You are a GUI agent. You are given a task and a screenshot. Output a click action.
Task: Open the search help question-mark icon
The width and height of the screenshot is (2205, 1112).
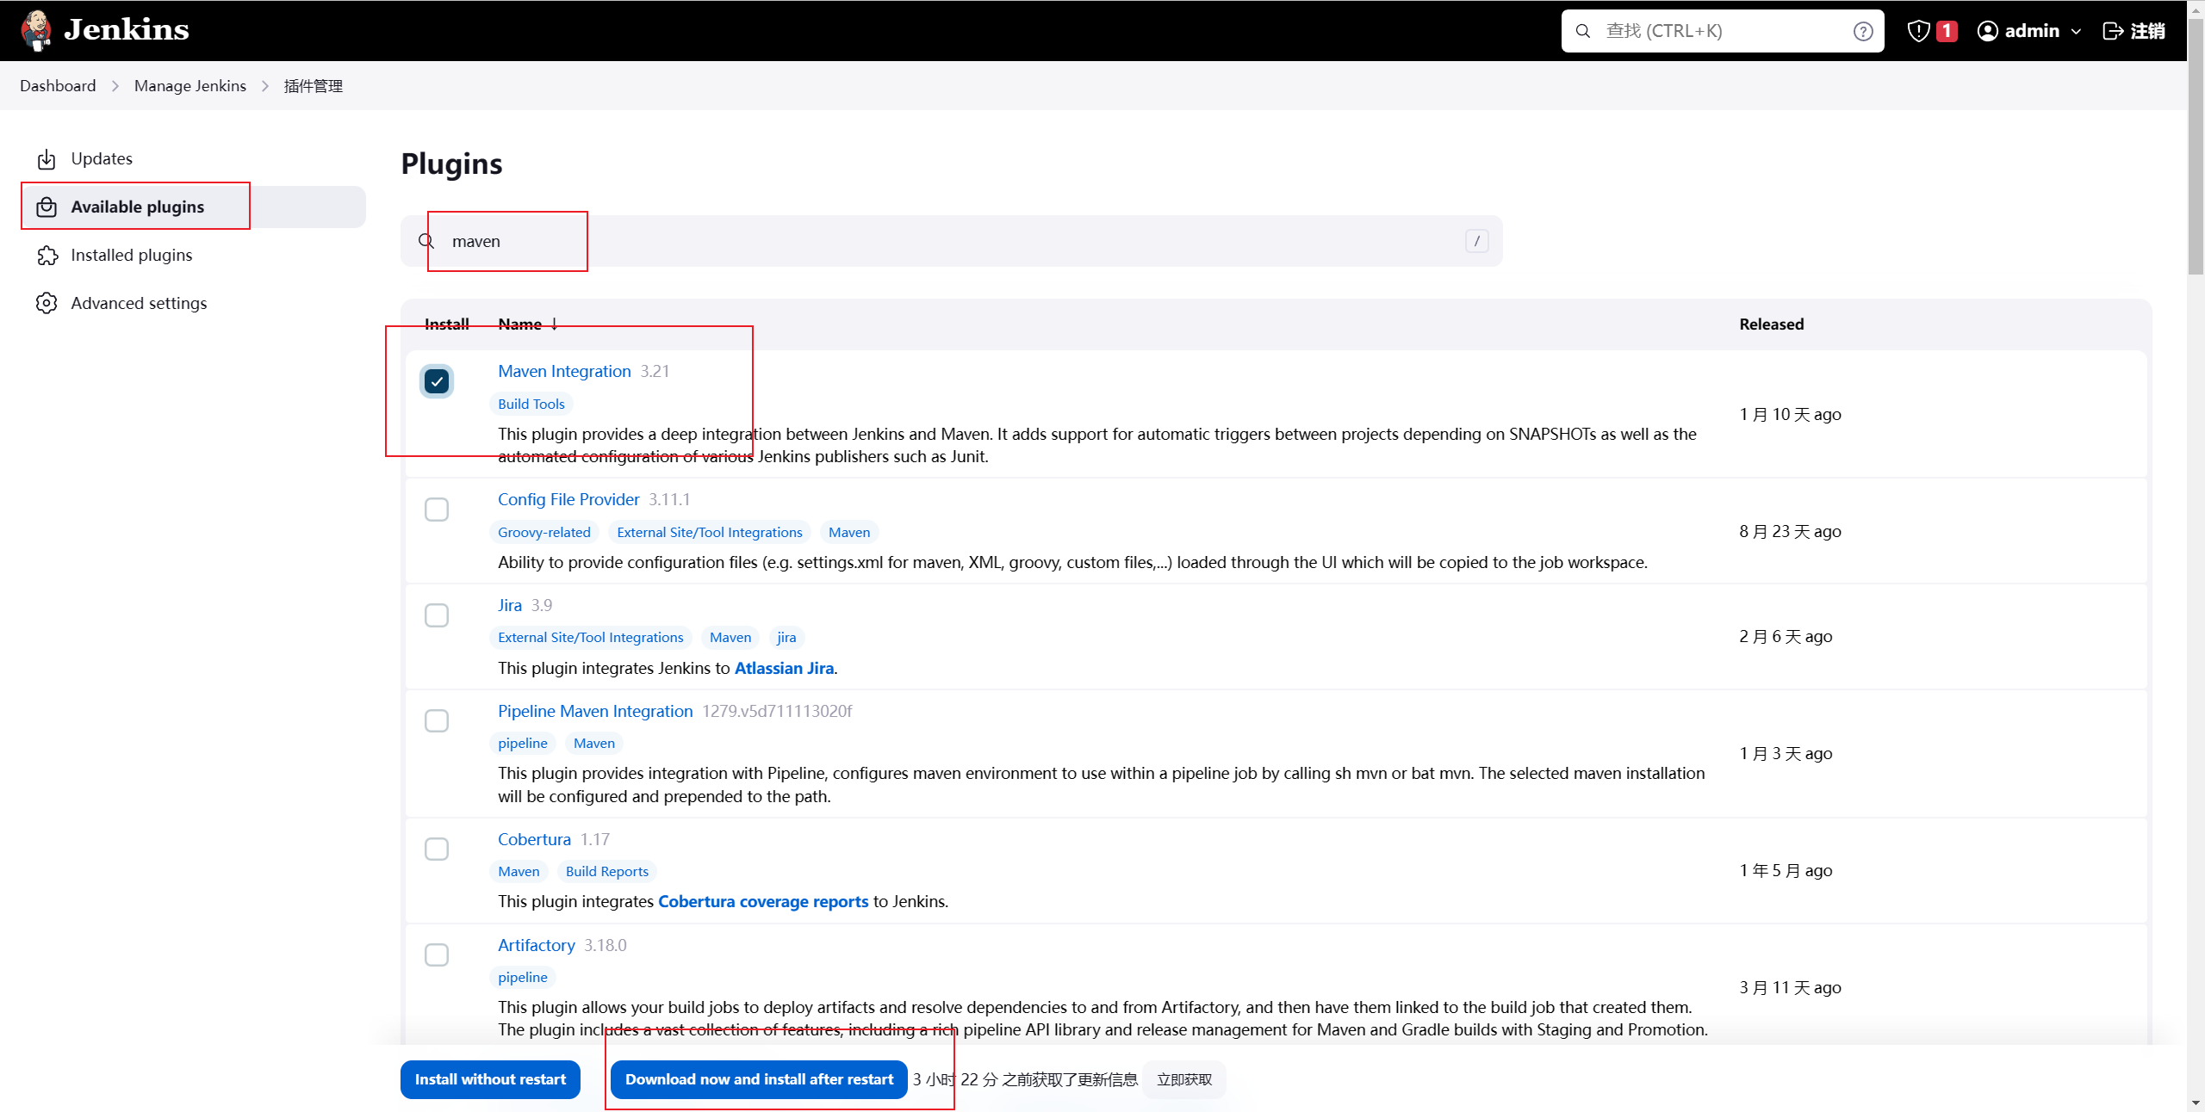[x=1863, y=31]
